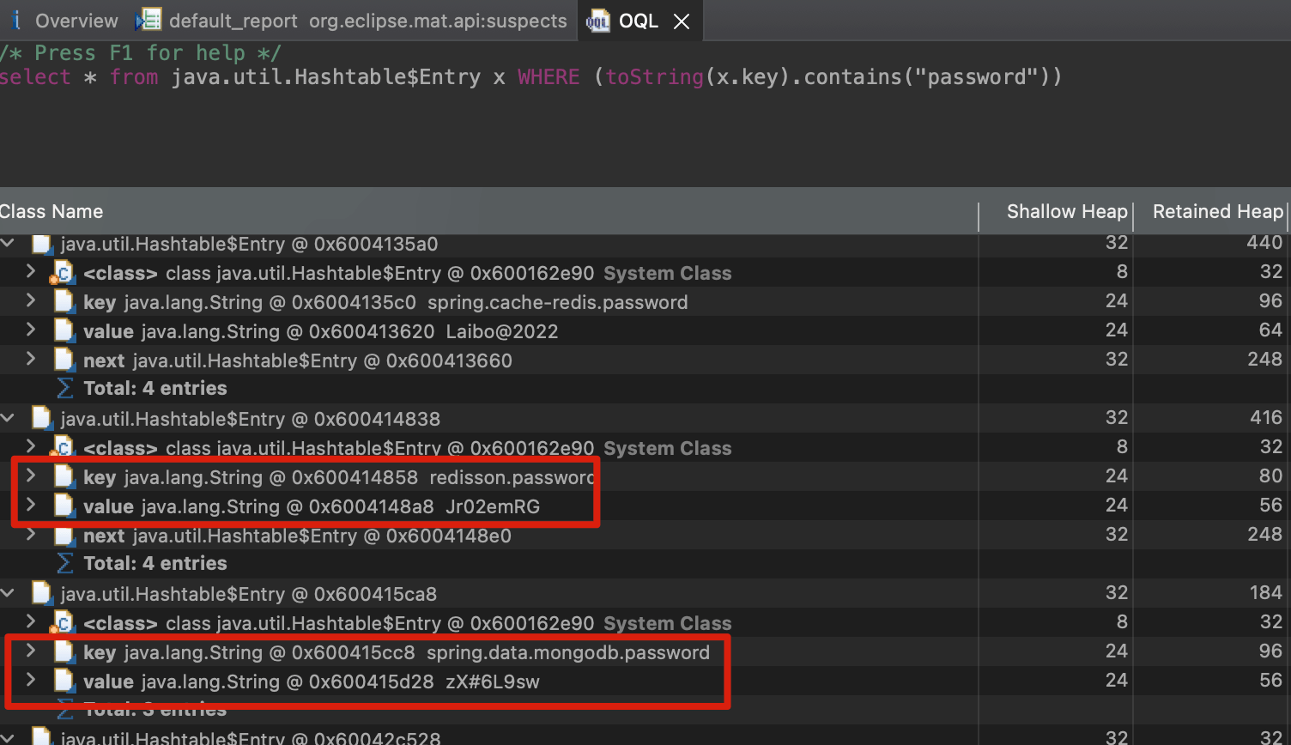Select the key text 'spring.data.mongodb.password'
The width and height of the screenshot is (1291, 745).
(568, 652)
